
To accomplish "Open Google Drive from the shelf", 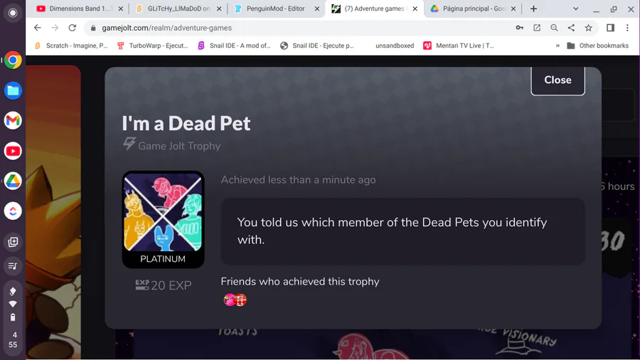I will [x=13, y=181].
